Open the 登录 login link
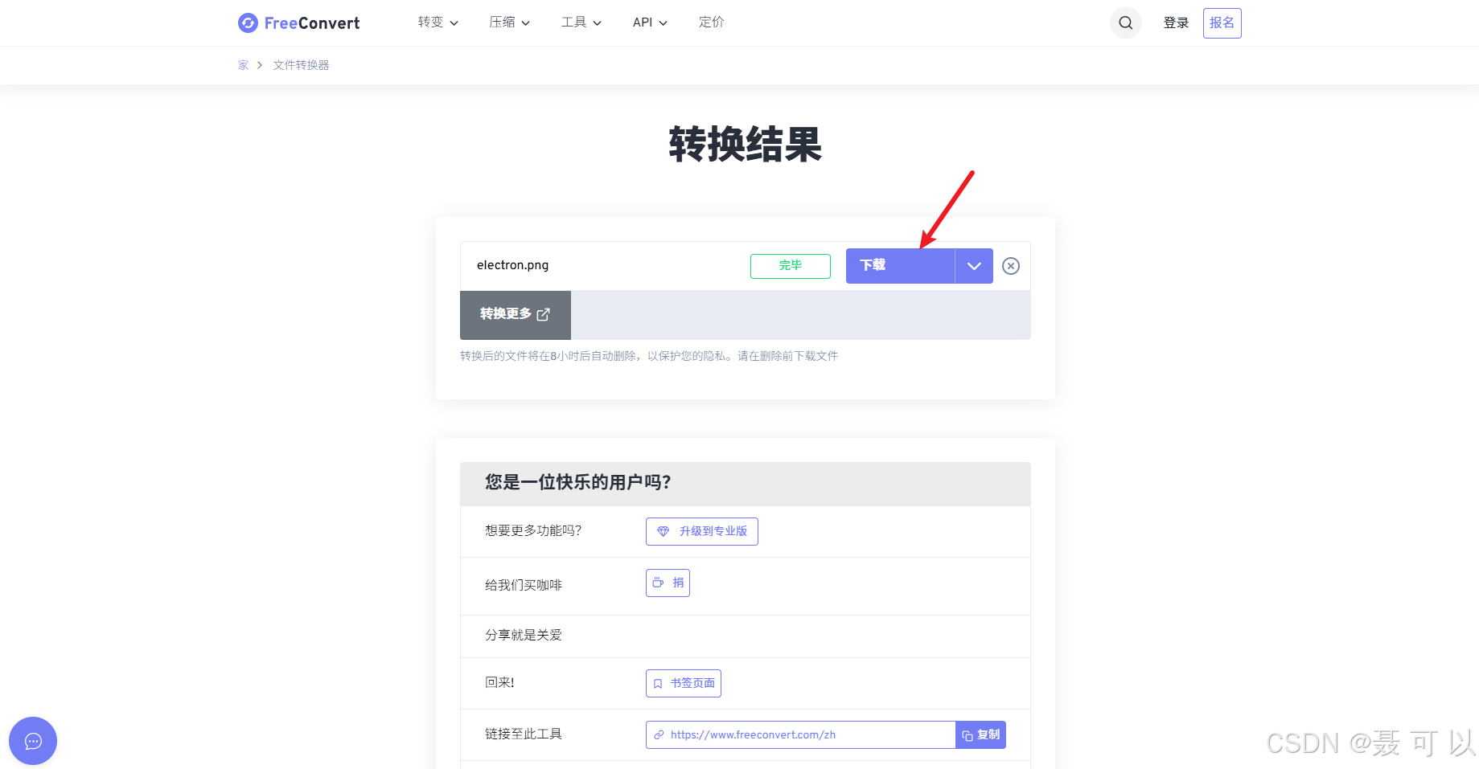1479x769 pixels. (1175, 22)
